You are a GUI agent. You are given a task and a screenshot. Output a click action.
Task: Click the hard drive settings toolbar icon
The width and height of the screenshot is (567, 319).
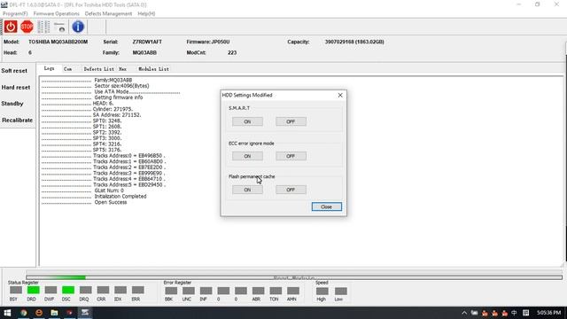click(59, 27)
